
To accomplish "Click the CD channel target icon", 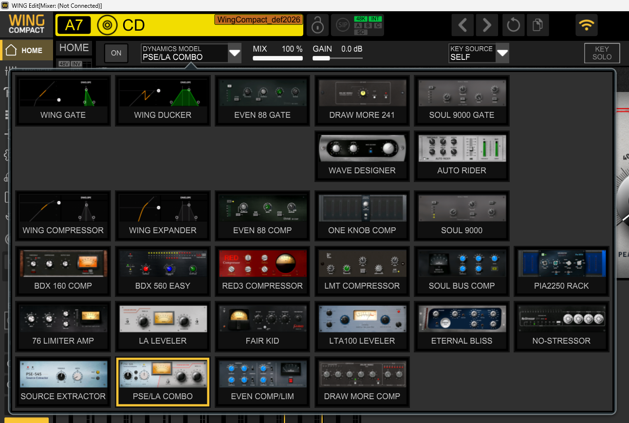I will pyautogui.click(x=107, y=25).
